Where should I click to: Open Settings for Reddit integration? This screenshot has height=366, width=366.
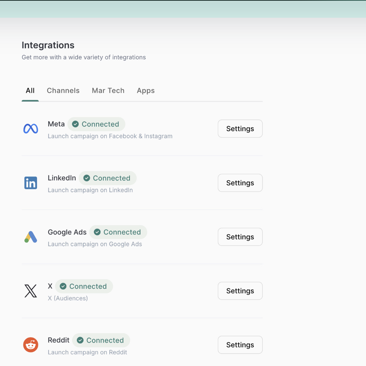[240, 345]
